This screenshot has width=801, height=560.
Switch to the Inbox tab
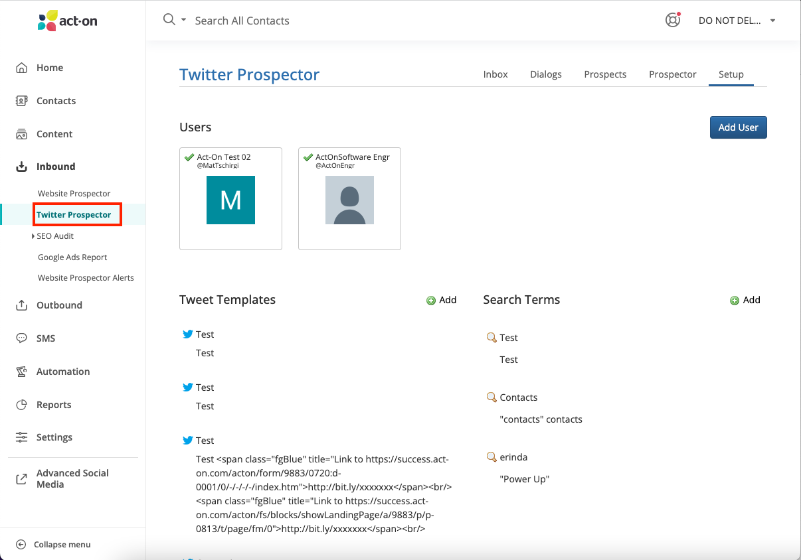tap(495, 74)
